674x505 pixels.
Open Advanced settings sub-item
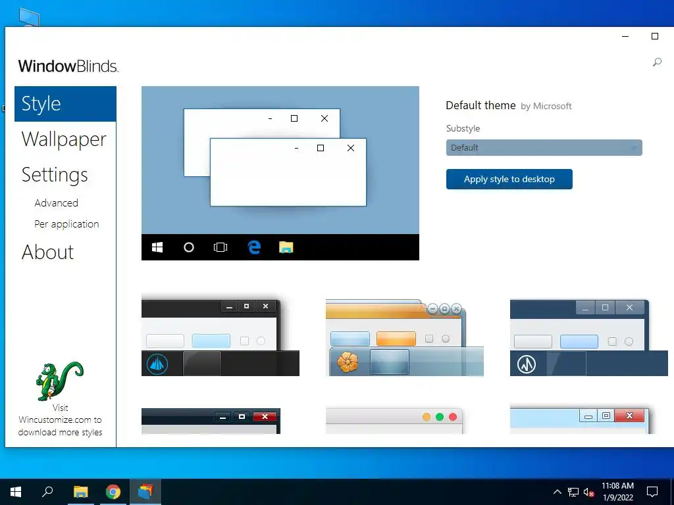(57, 203)
